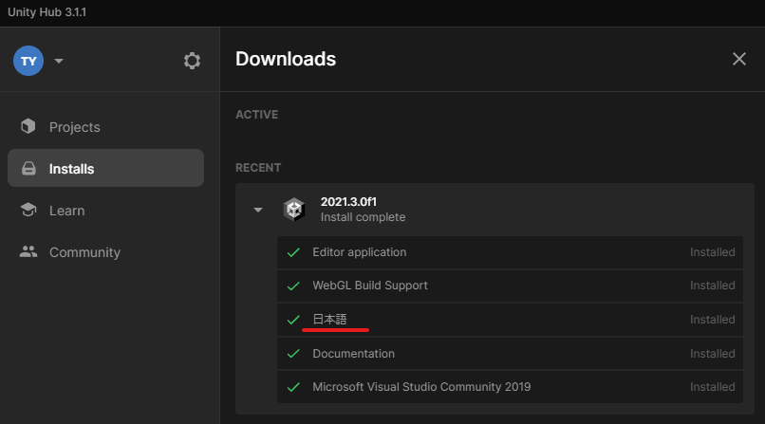The width and height of the screenshot is (765, 424).
Task: Click the Unity editor version icon
Action: [294, 210]
